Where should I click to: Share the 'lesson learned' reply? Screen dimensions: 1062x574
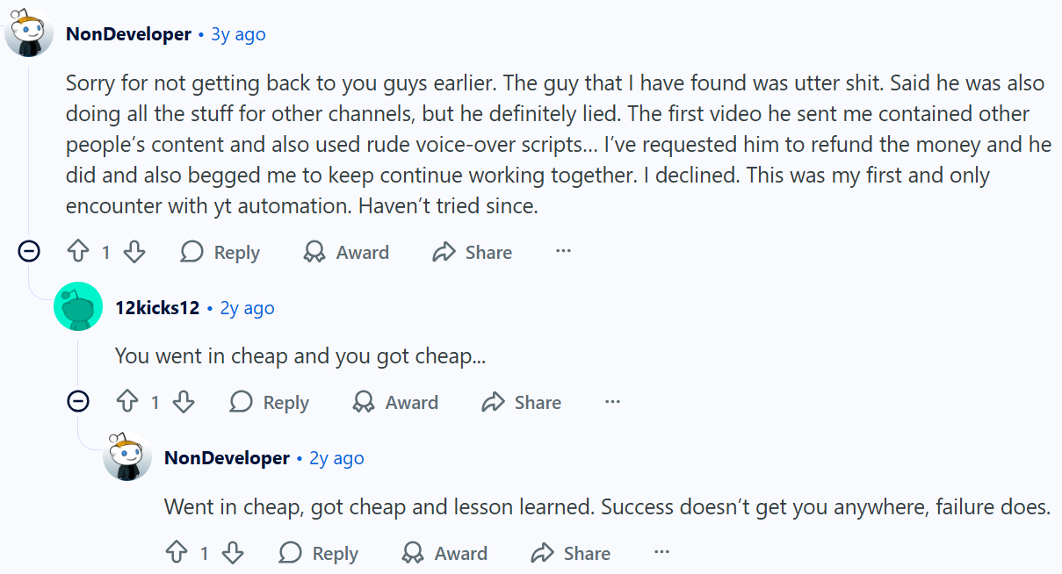click(571, 554)
